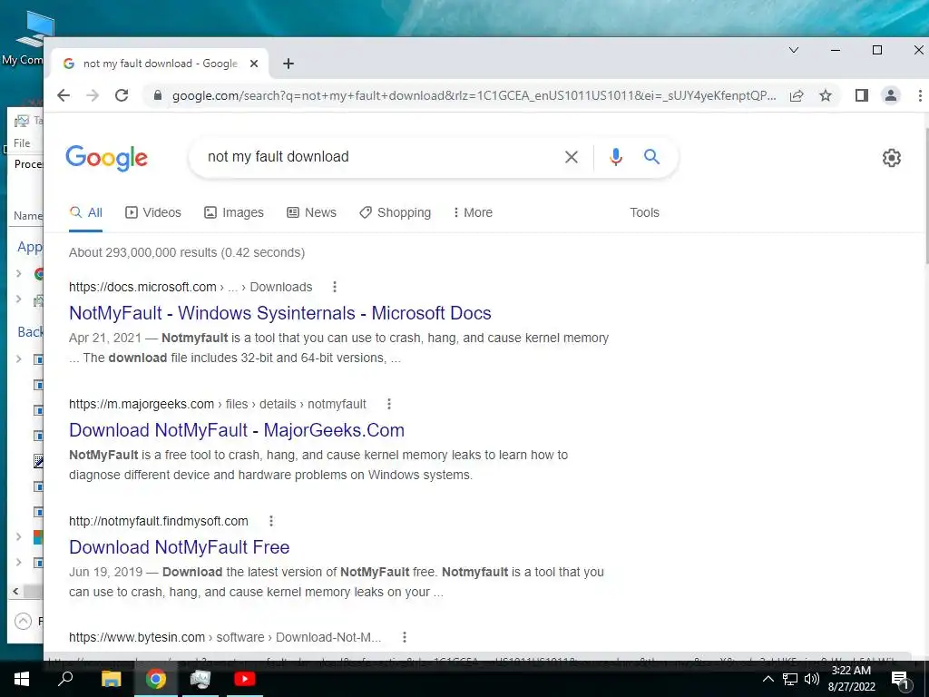This screenshot has width=929, height=697.
Task: Switch to the Videos tab
Action: coord(153,212)
